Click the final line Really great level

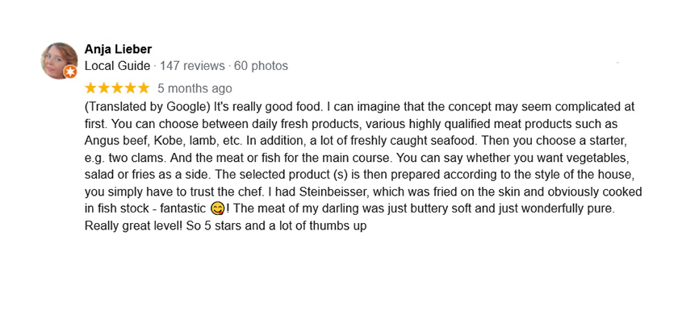tap(134, 225)
